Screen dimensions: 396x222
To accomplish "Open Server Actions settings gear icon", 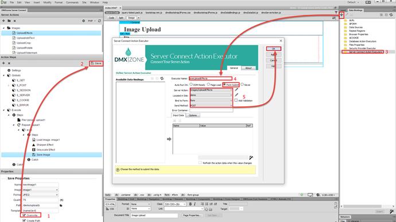I will pyautogui.click(x=84, y=21).
